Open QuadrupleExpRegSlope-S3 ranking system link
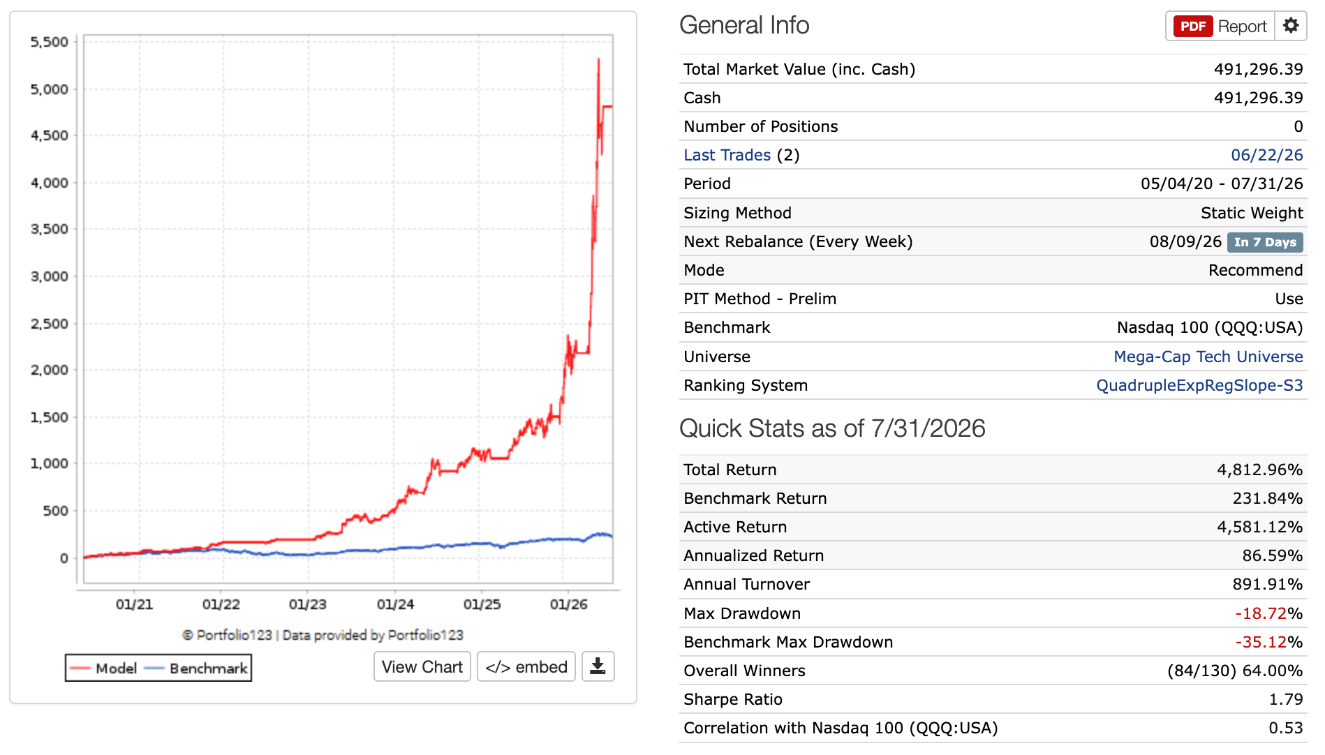The width and height of the screenshot is (1325, 755). (x=1199, y=385)
